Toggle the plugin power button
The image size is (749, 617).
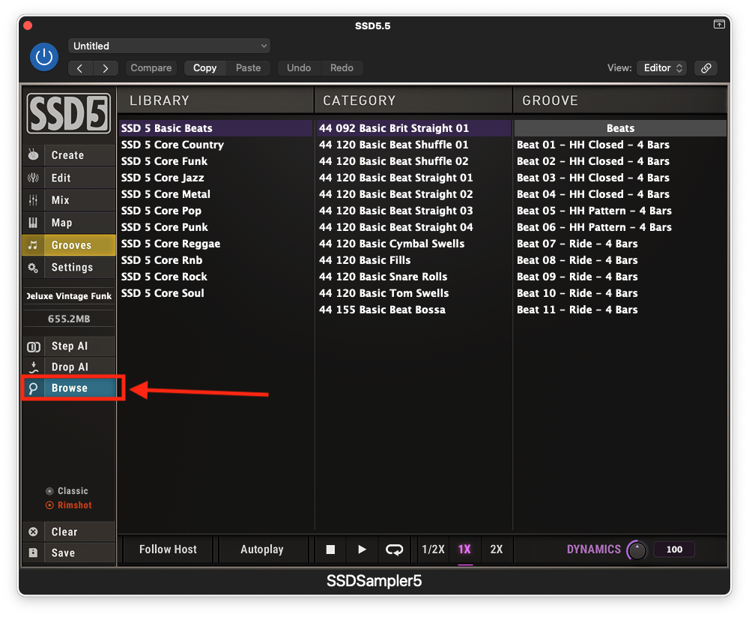(x=44, y=57)
